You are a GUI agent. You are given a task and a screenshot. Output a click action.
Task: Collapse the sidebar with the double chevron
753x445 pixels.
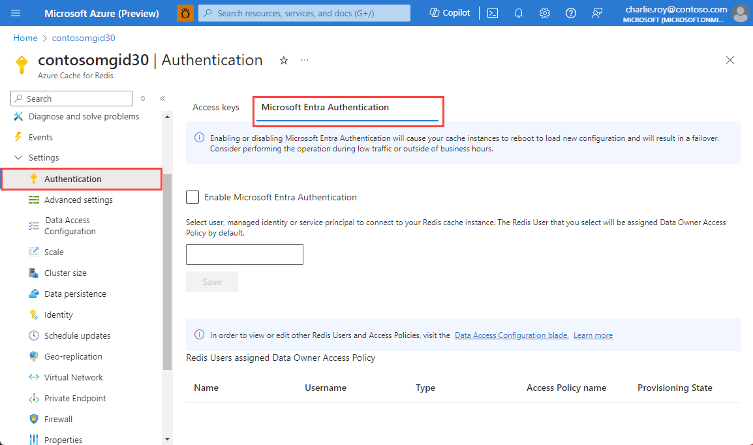[162, 99]
